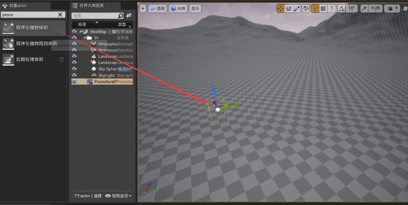Screen dimensions: 408x205
Task: Open scale snap value 0.25 dropdown
Action: click(375, 8)
